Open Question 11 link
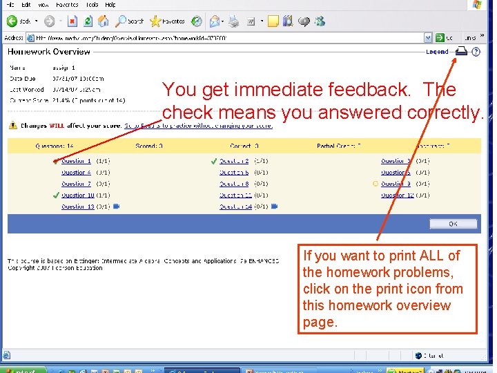 click(x=235, y=195)
